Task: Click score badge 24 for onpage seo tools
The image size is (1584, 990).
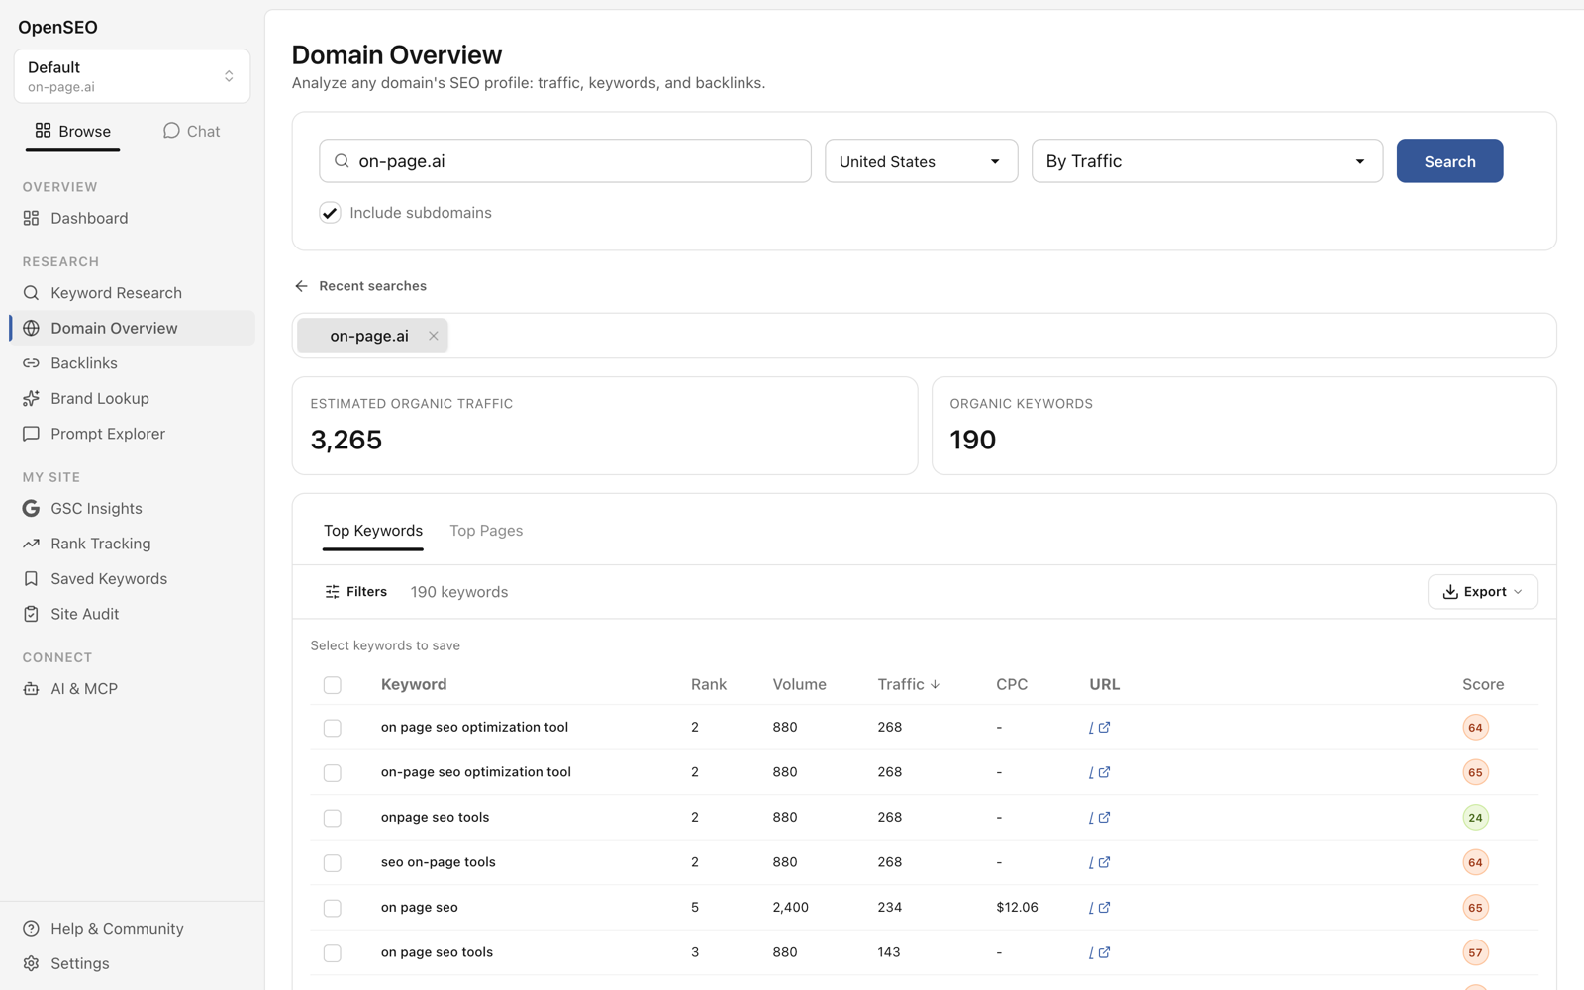Action: [x=1475, y=818]
